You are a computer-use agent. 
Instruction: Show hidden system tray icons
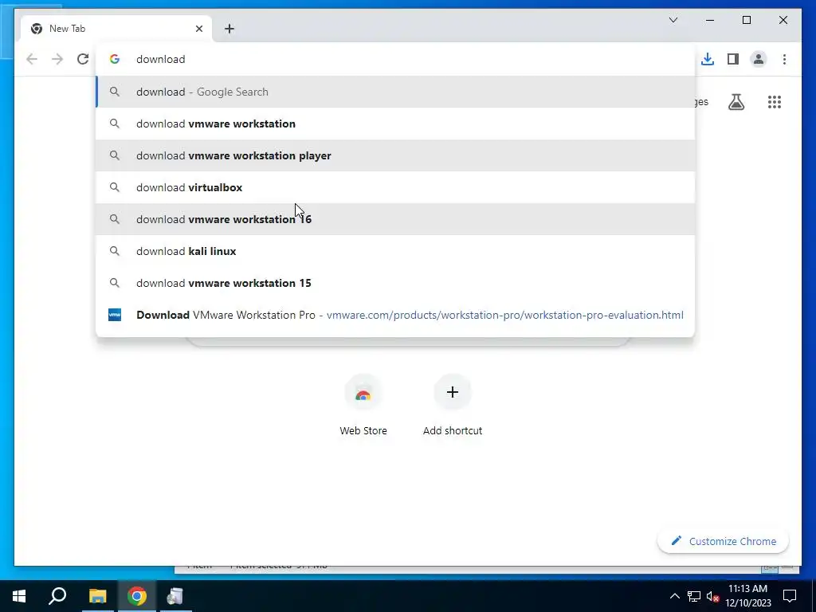(674, 596)
